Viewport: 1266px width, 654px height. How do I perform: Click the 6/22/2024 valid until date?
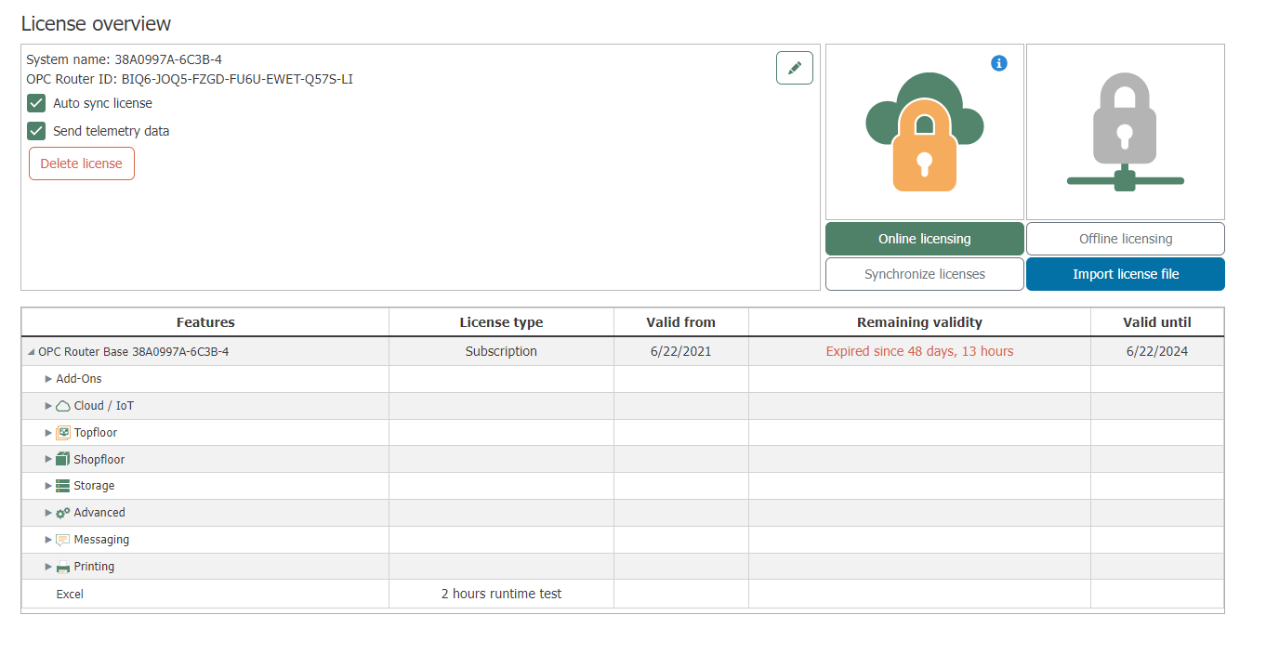(1157, 351)
